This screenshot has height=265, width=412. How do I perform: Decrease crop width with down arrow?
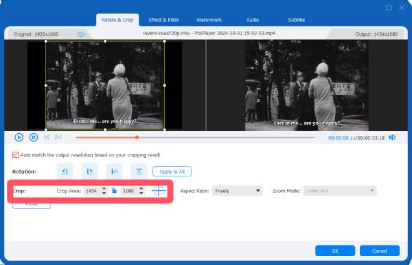tap(104, 193)
